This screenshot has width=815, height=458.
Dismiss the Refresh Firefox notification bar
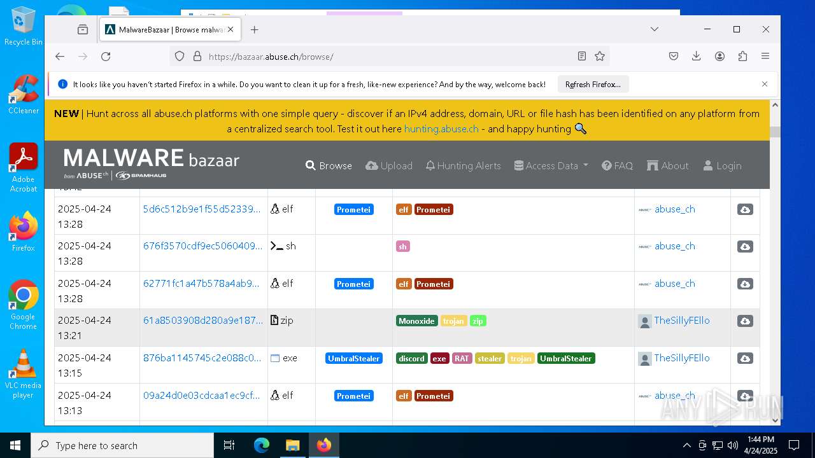pyautogui.click(x=765, y=84)
